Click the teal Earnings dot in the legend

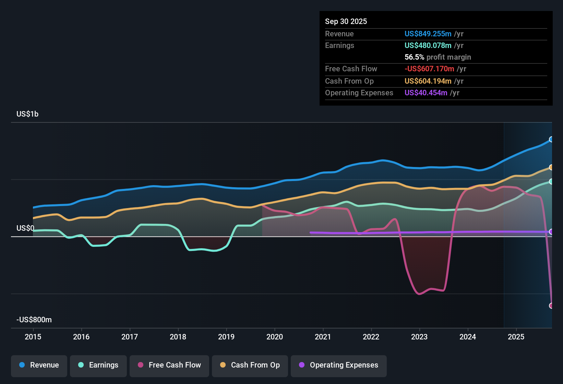(x=81, y=365)
